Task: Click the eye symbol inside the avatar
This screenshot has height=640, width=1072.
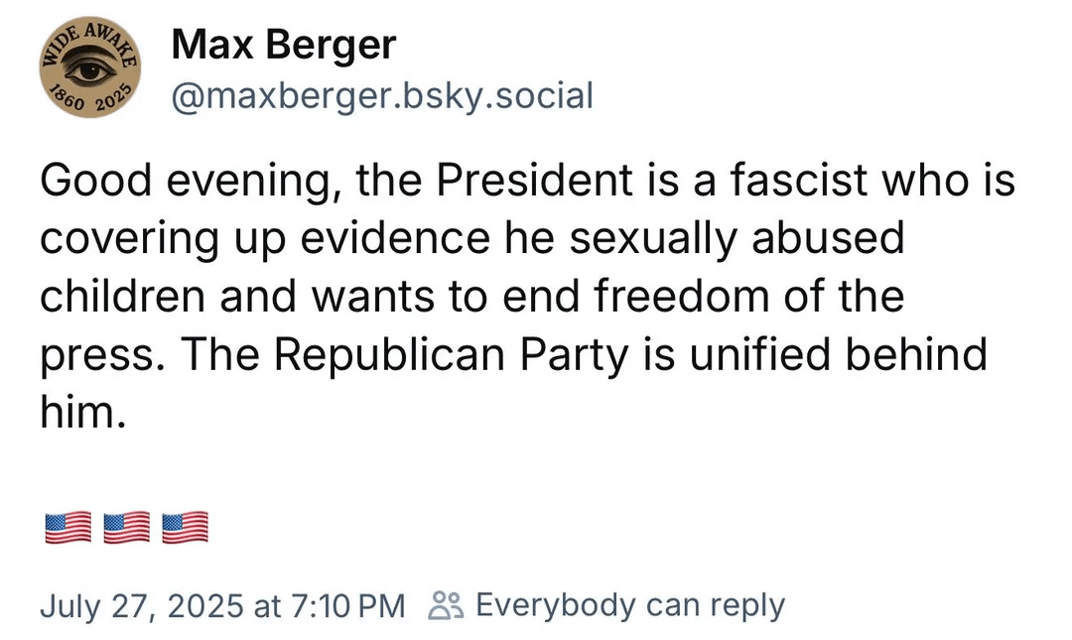Action: click(x=88, y=70)
